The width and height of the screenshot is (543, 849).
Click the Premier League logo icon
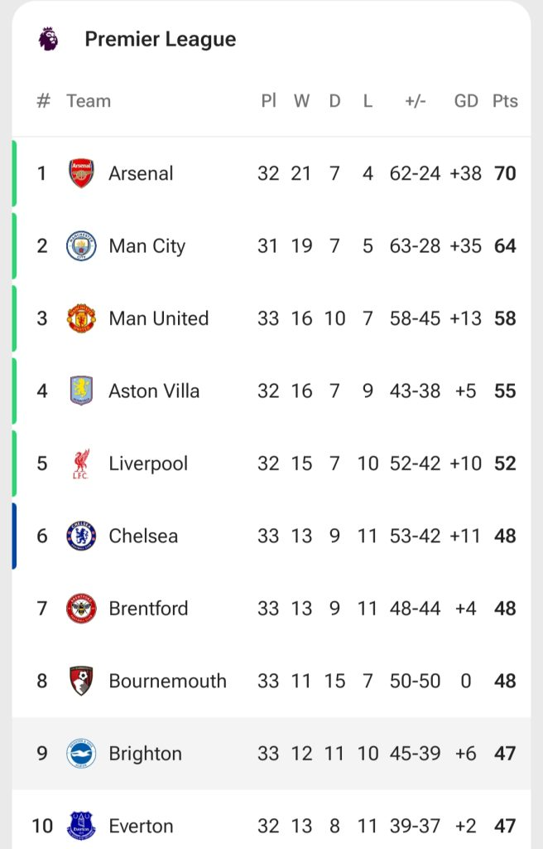(48, 39)
